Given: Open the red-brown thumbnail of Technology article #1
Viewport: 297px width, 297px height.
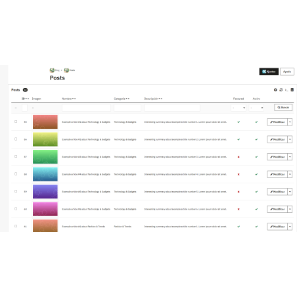Looking at the screenshot, I should (x=45, y=122).
